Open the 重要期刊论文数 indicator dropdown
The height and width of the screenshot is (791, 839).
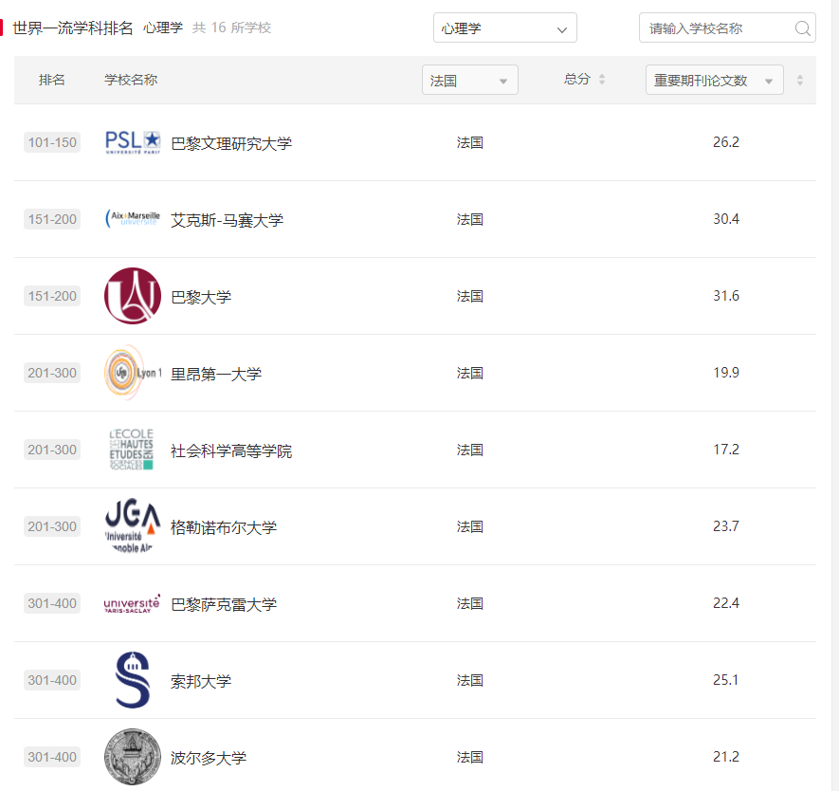(x=714, y=80)
